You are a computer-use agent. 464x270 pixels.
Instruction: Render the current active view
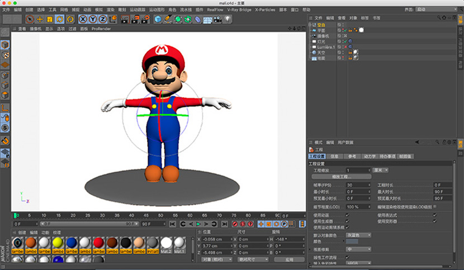125,19
